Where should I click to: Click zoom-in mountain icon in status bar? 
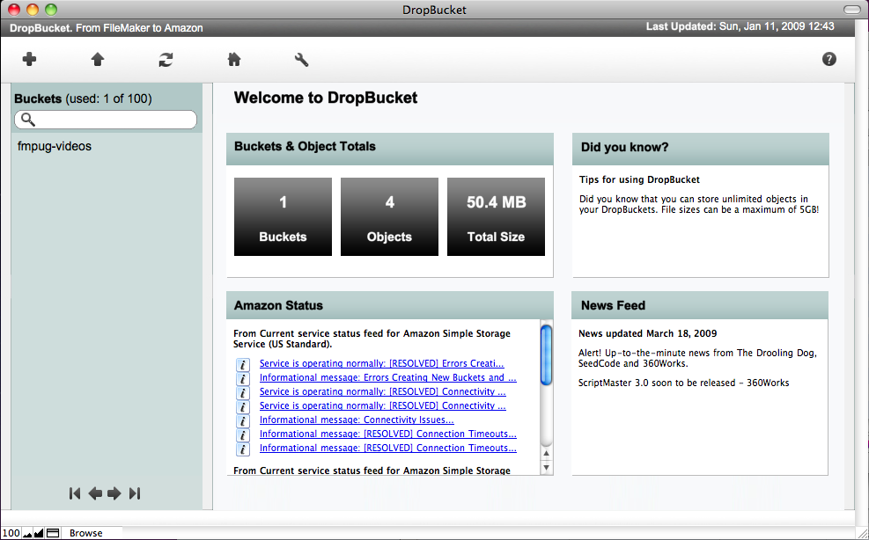(x=39, y=533)
